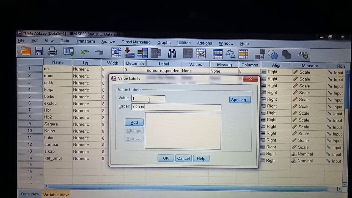This screenshot has width=352, height=198.
Task: Click the Print icon in toolbar
Action: pos(52,51)
